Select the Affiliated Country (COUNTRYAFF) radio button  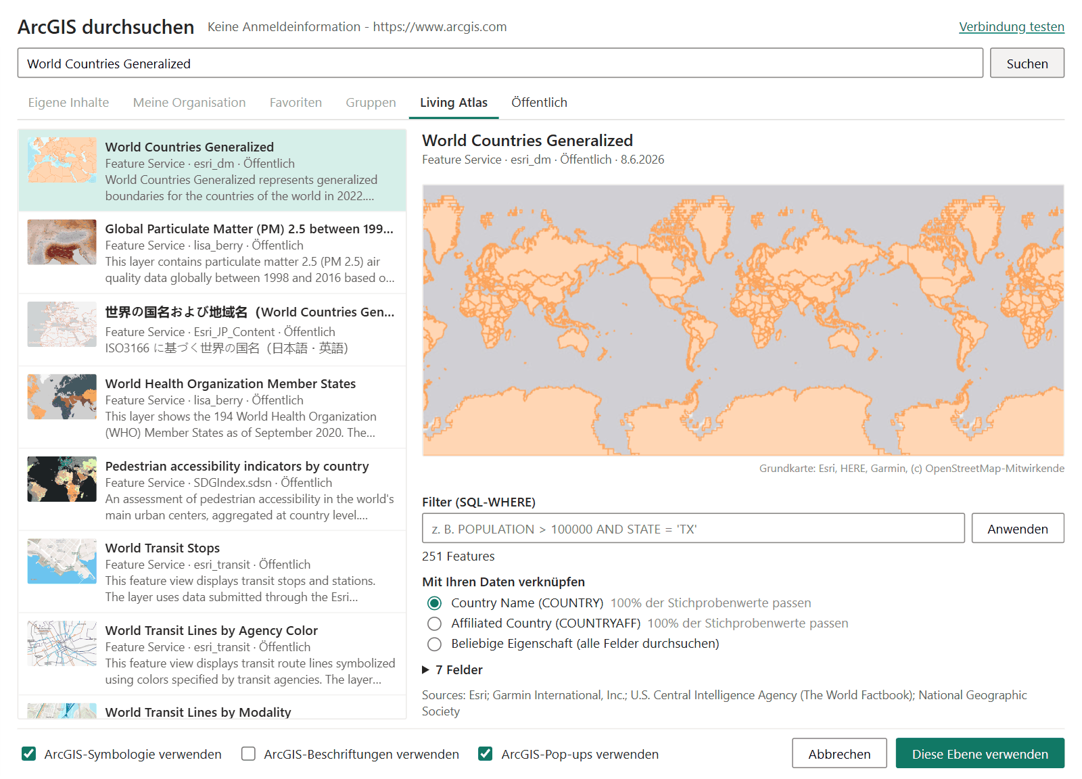pos(434,623)
